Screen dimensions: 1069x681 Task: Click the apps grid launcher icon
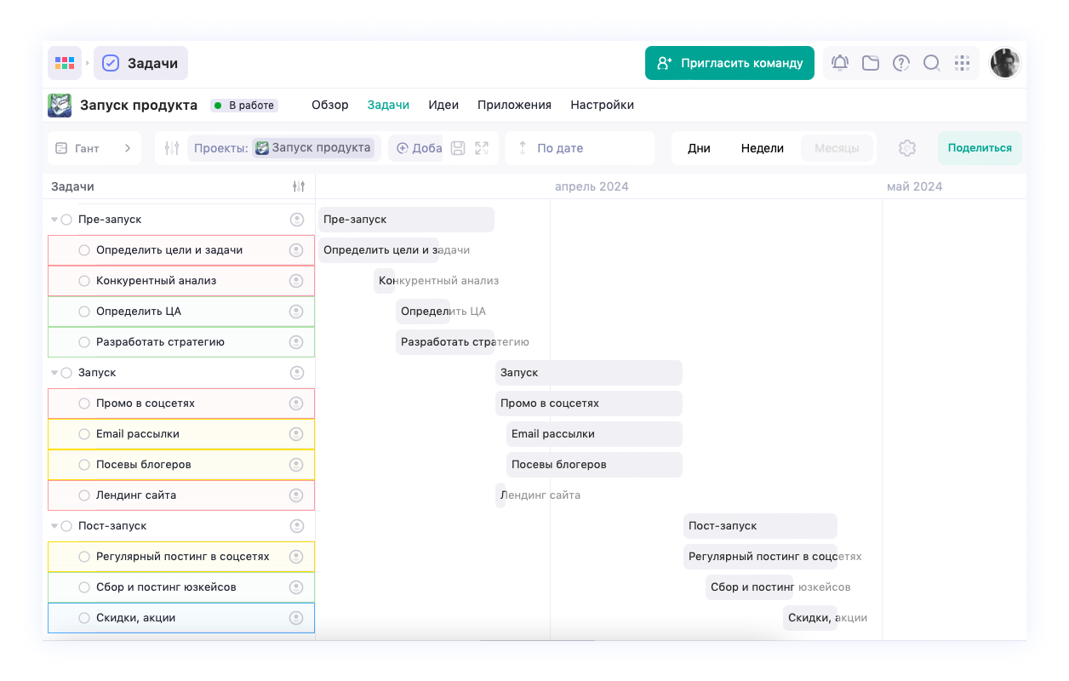(x=65, y=63)
